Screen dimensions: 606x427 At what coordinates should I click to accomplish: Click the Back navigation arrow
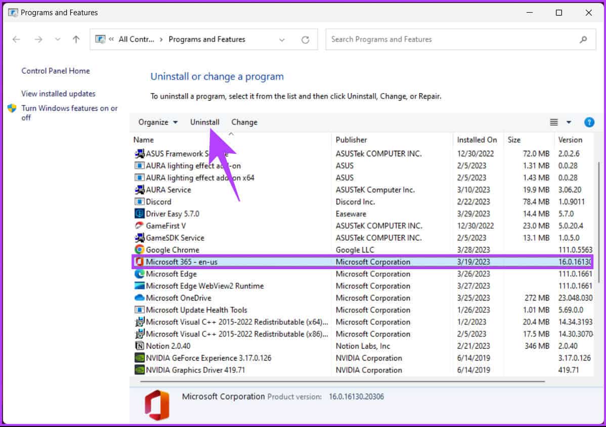pos(16,39)
